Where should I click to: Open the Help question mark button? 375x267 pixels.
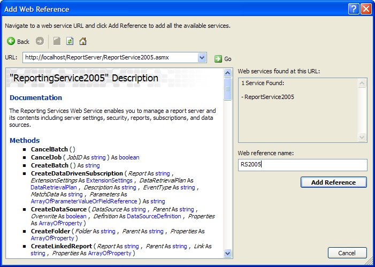(x=354, y=9)
